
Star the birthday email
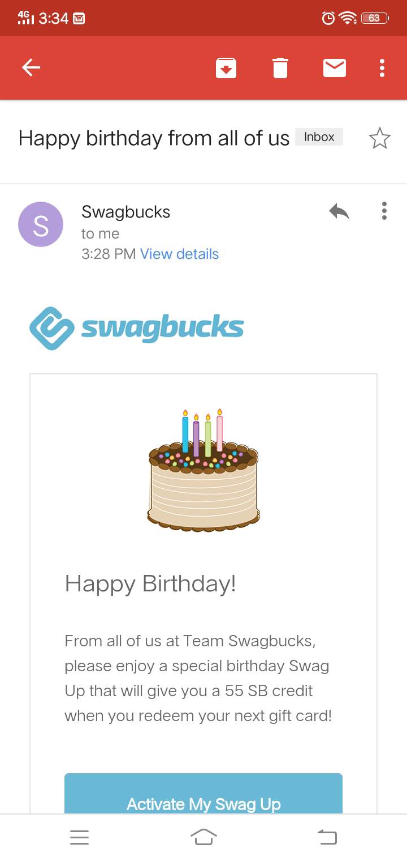click(x=379, y=138)
